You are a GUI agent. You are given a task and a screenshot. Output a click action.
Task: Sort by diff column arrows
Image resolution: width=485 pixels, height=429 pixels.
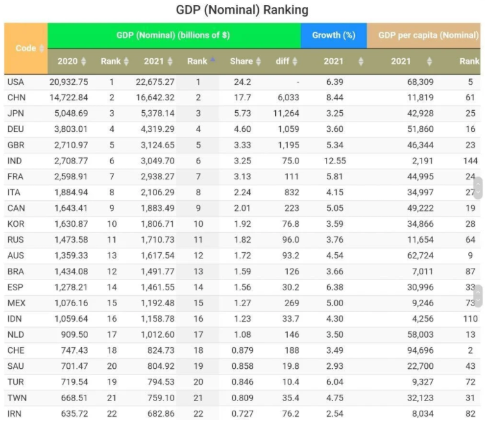click(x=295, y=61)
